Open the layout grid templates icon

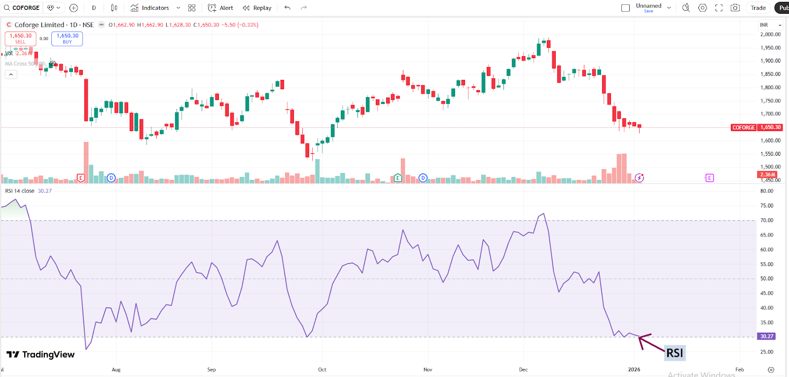[192, 8]
